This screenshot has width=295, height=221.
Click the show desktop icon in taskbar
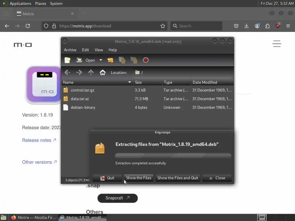(x=3, y=218)
